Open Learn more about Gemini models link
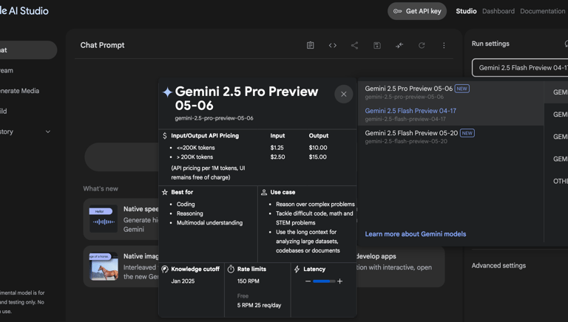Screen dimensions: 568x322 pyautogui.click(x=415, y=234)
